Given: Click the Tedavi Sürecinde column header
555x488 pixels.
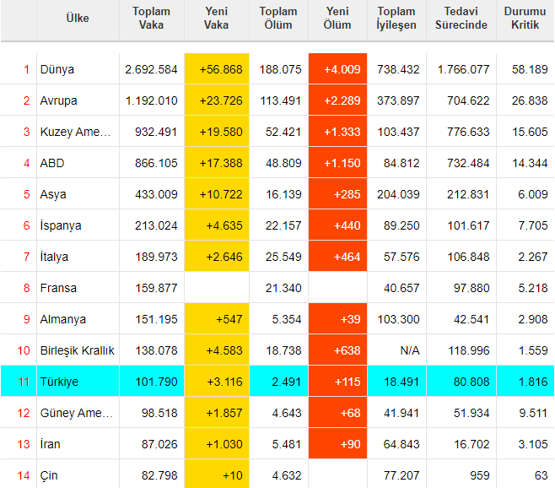Looking at the screenshot, I should (461, 18).
